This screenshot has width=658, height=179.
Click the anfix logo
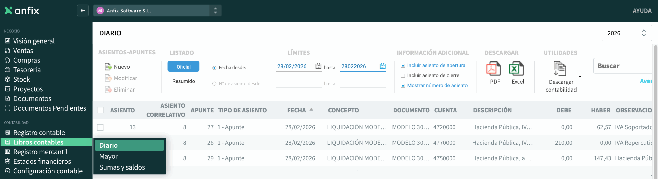tap(22, 11)
